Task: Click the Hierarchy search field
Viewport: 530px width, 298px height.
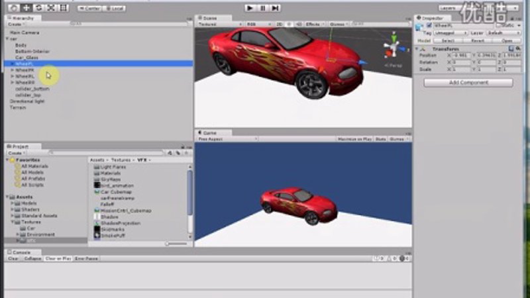Action: click(129, 24)
